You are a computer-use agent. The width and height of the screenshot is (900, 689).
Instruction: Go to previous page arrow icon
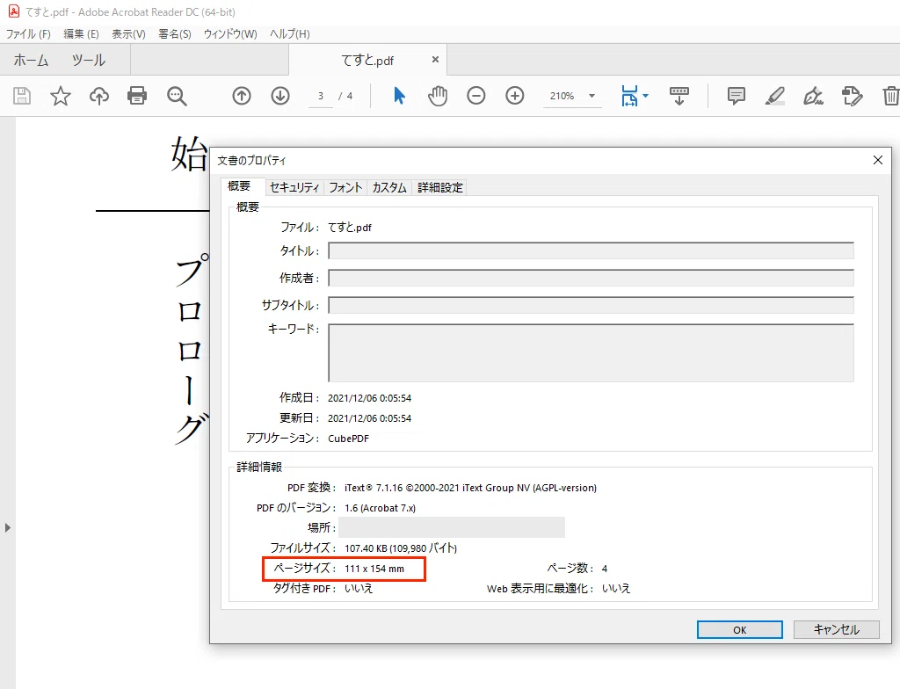(242, 96)
